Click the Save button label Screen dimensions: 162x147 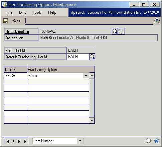coord(17,21)
